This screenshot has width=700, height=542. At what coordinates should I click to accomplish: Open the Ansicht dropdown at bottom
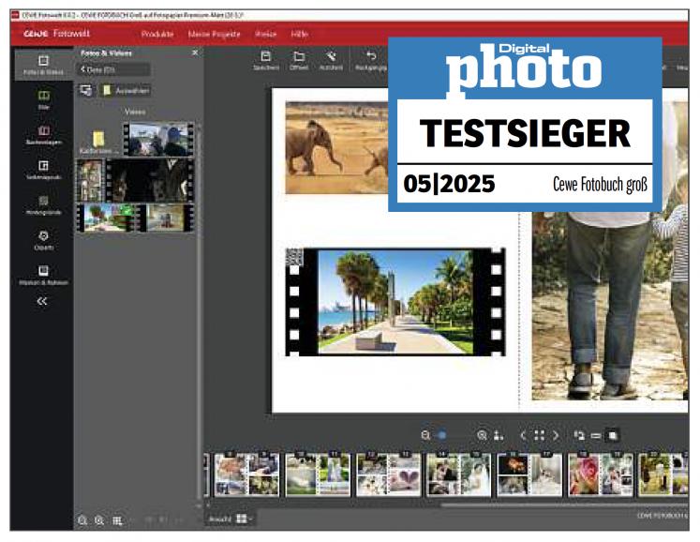point(231,519)
